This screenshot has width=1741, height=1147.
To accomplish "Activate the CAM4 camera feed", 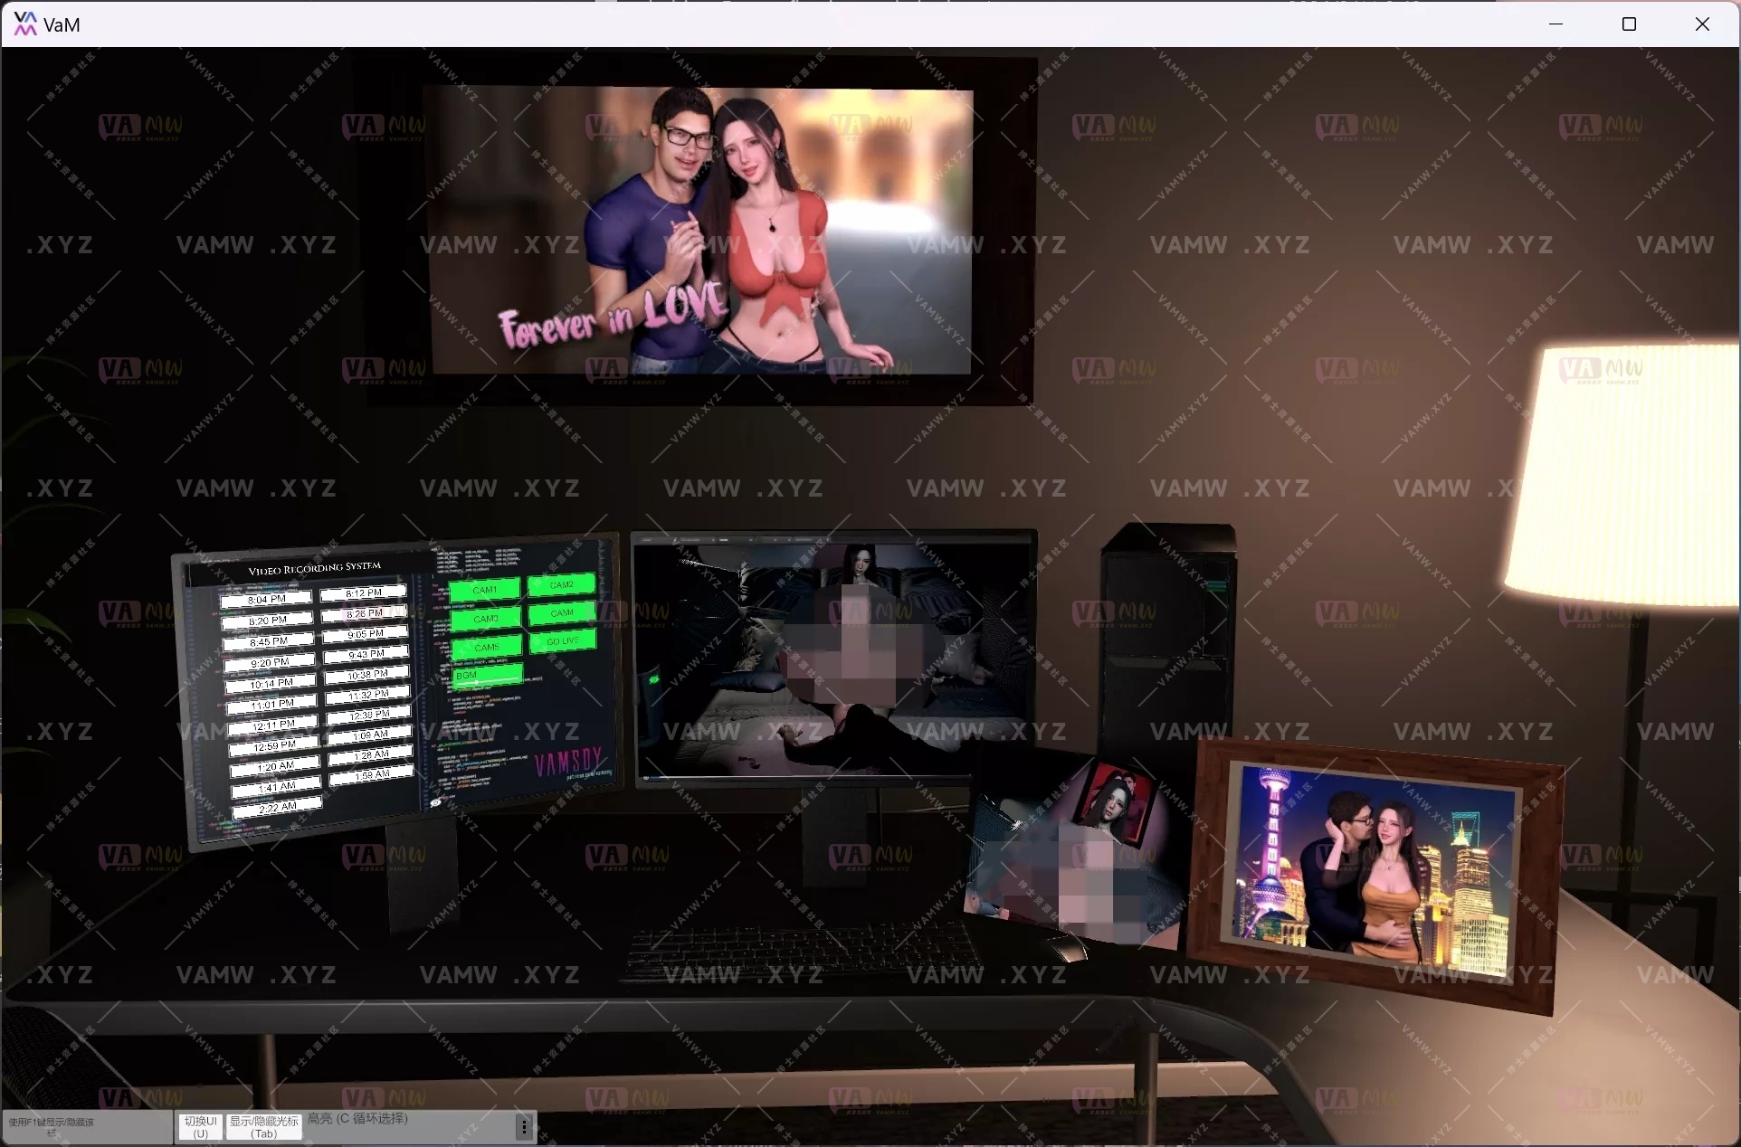I will (x=562, y=612).
